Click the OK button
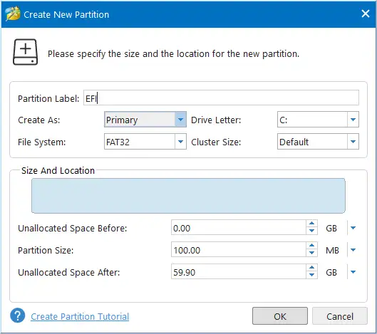 click(280, 316)
